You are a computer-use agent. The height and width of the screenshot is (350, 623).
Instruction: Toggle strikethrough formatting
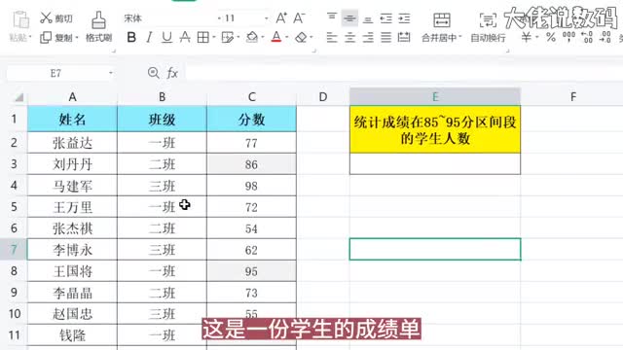(x=185, y=38)
